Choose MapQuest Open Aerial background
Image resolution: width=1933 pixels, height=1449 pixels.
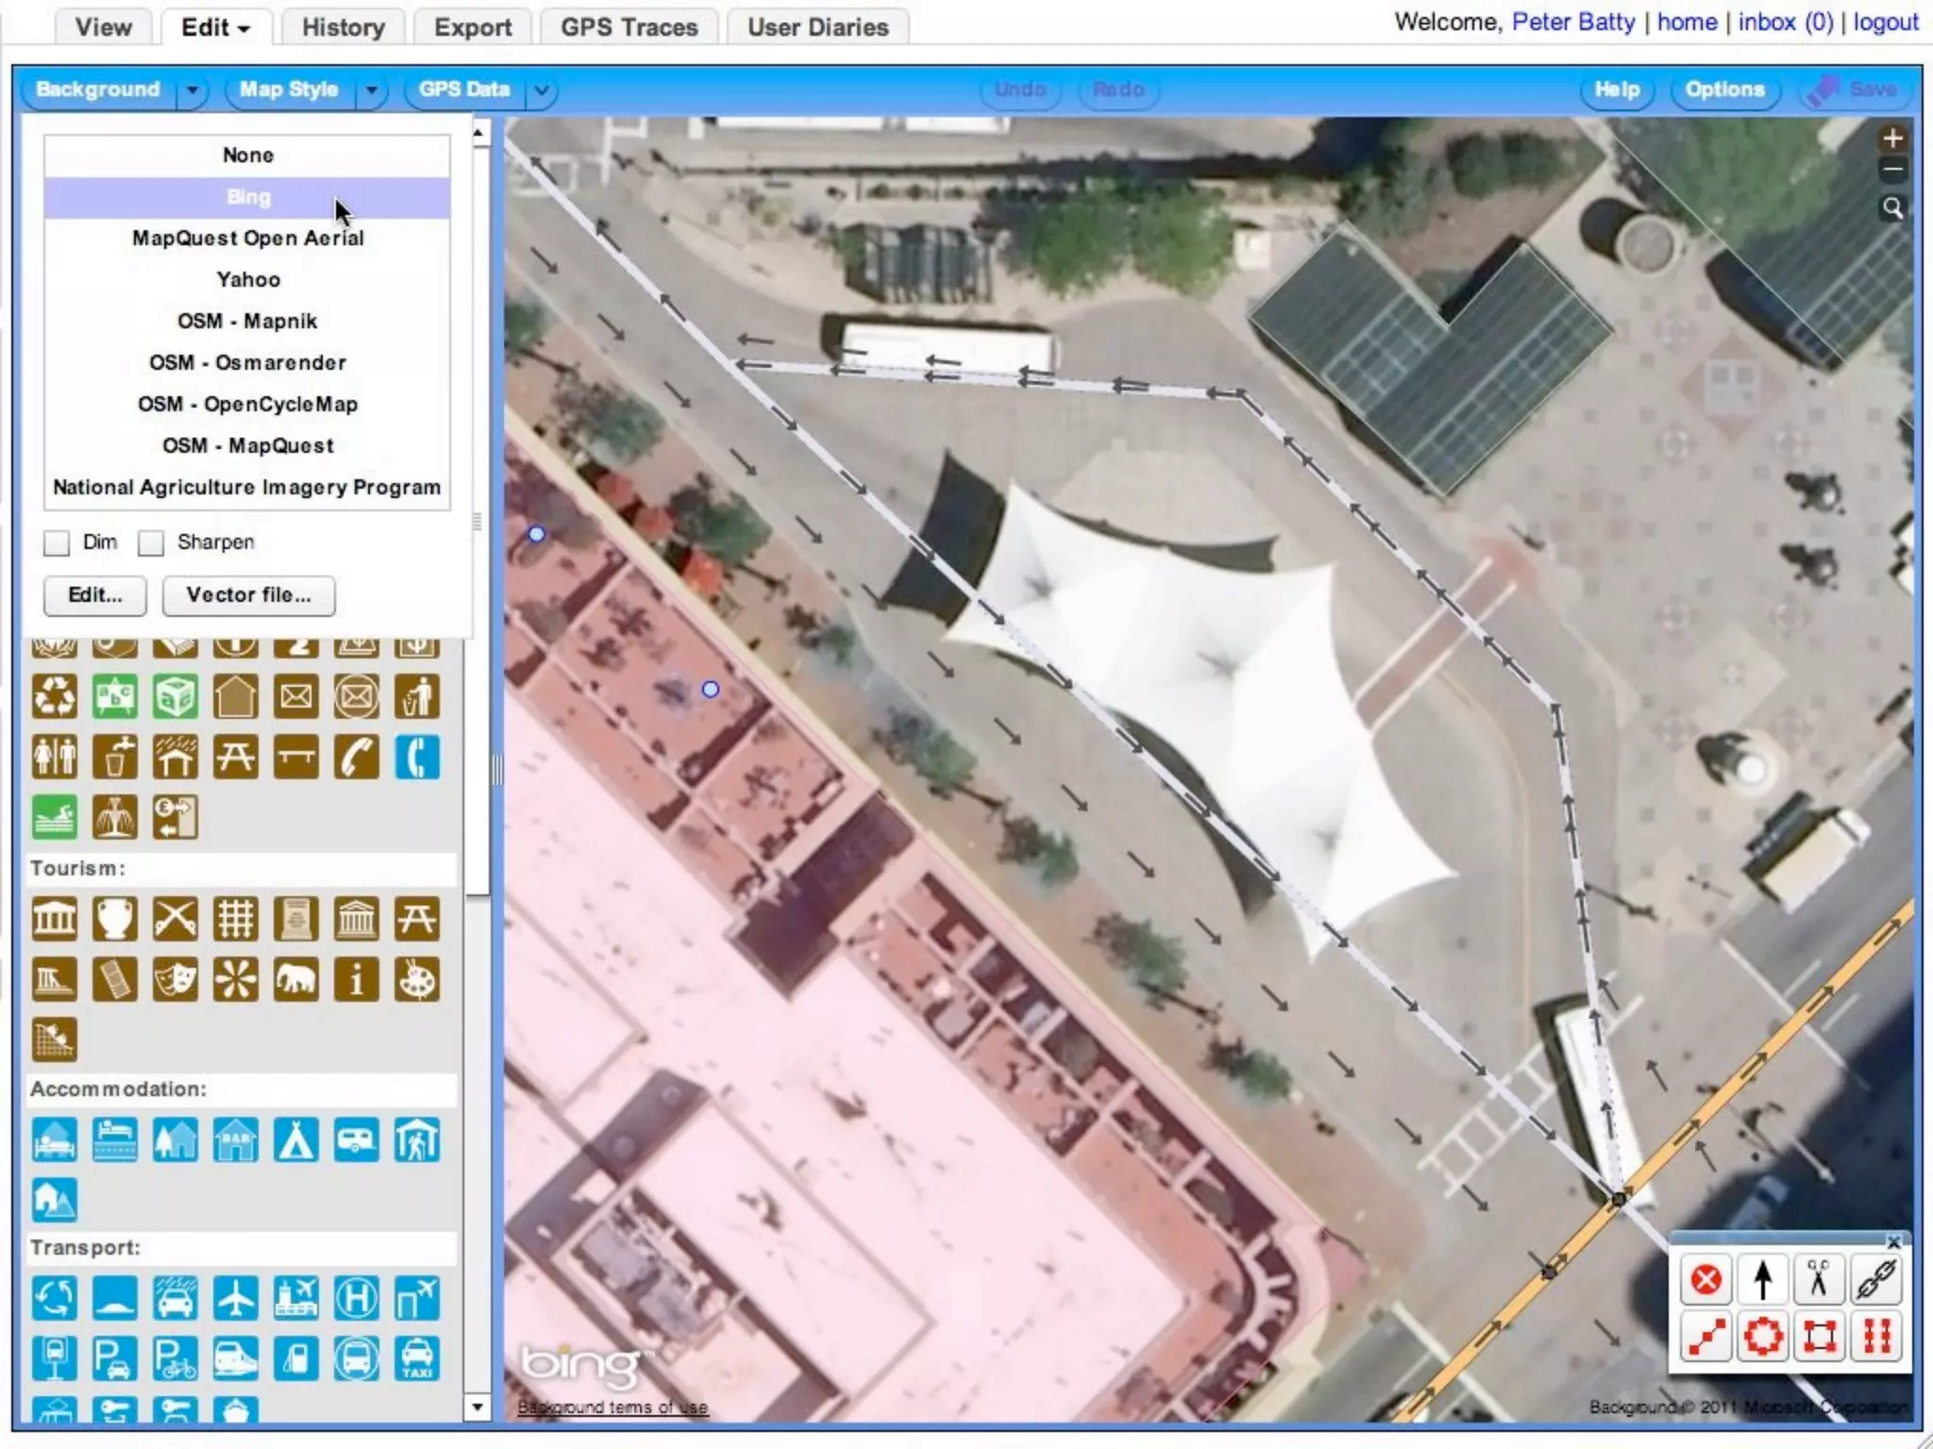point(247,238)
